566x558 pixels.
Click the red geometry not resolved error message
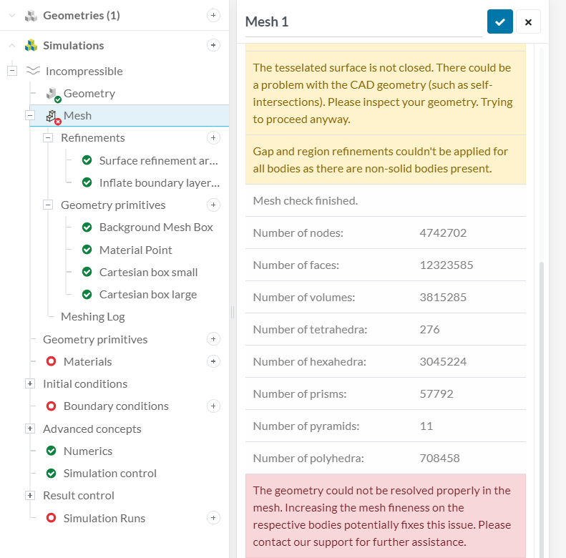point(386,516)
